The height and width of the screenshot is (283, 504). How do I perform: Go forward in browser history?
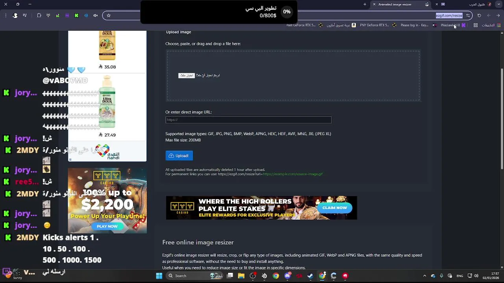point(489,15)
